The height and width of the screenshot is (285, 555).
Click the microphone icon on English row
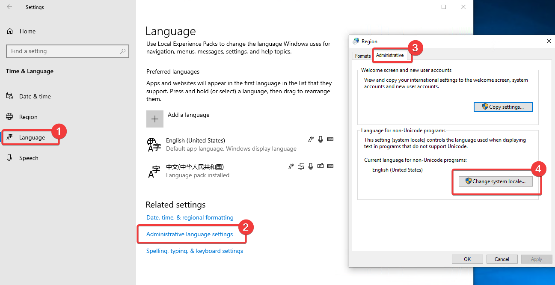(321, 139)
